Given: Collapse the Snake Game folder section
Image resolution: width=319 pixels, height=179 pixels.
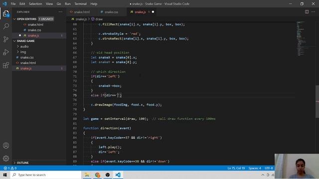Looking at the screenshot, I should click(24, 41).
